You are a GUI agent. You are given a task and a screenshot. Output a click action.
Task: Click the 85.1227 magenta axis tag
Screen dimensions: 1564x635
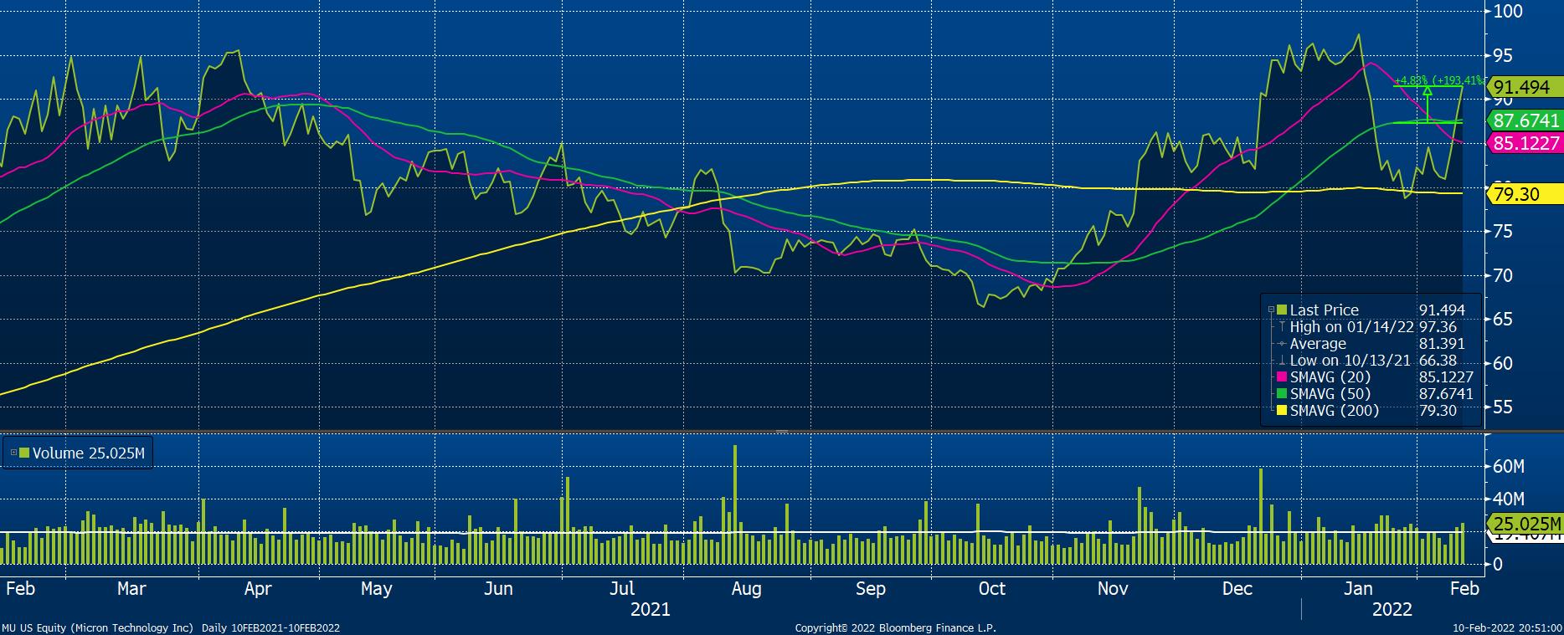(1525, 144)
